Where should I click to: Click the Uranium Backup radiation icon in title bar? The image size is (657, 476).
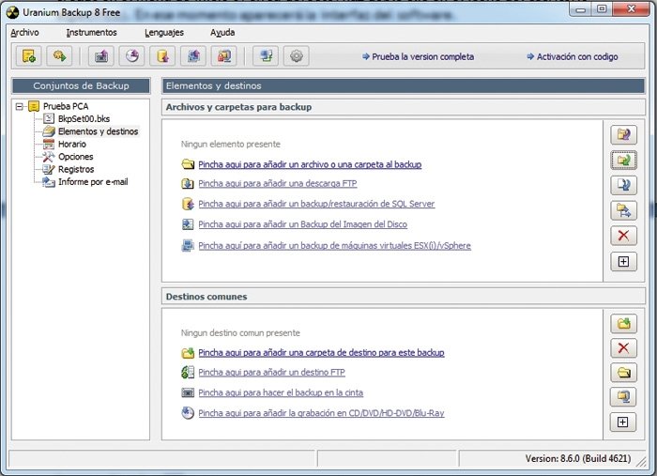[13, 12]
